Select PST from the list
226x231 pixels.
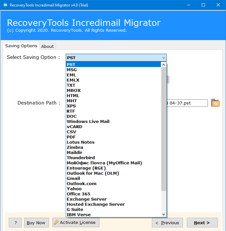pos(113,64)
